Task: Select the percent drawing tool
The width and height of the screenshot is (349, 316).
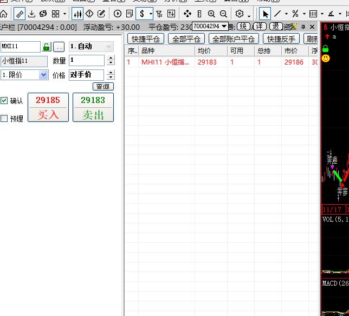Action: pyautogui.click(x=295, y=14)
